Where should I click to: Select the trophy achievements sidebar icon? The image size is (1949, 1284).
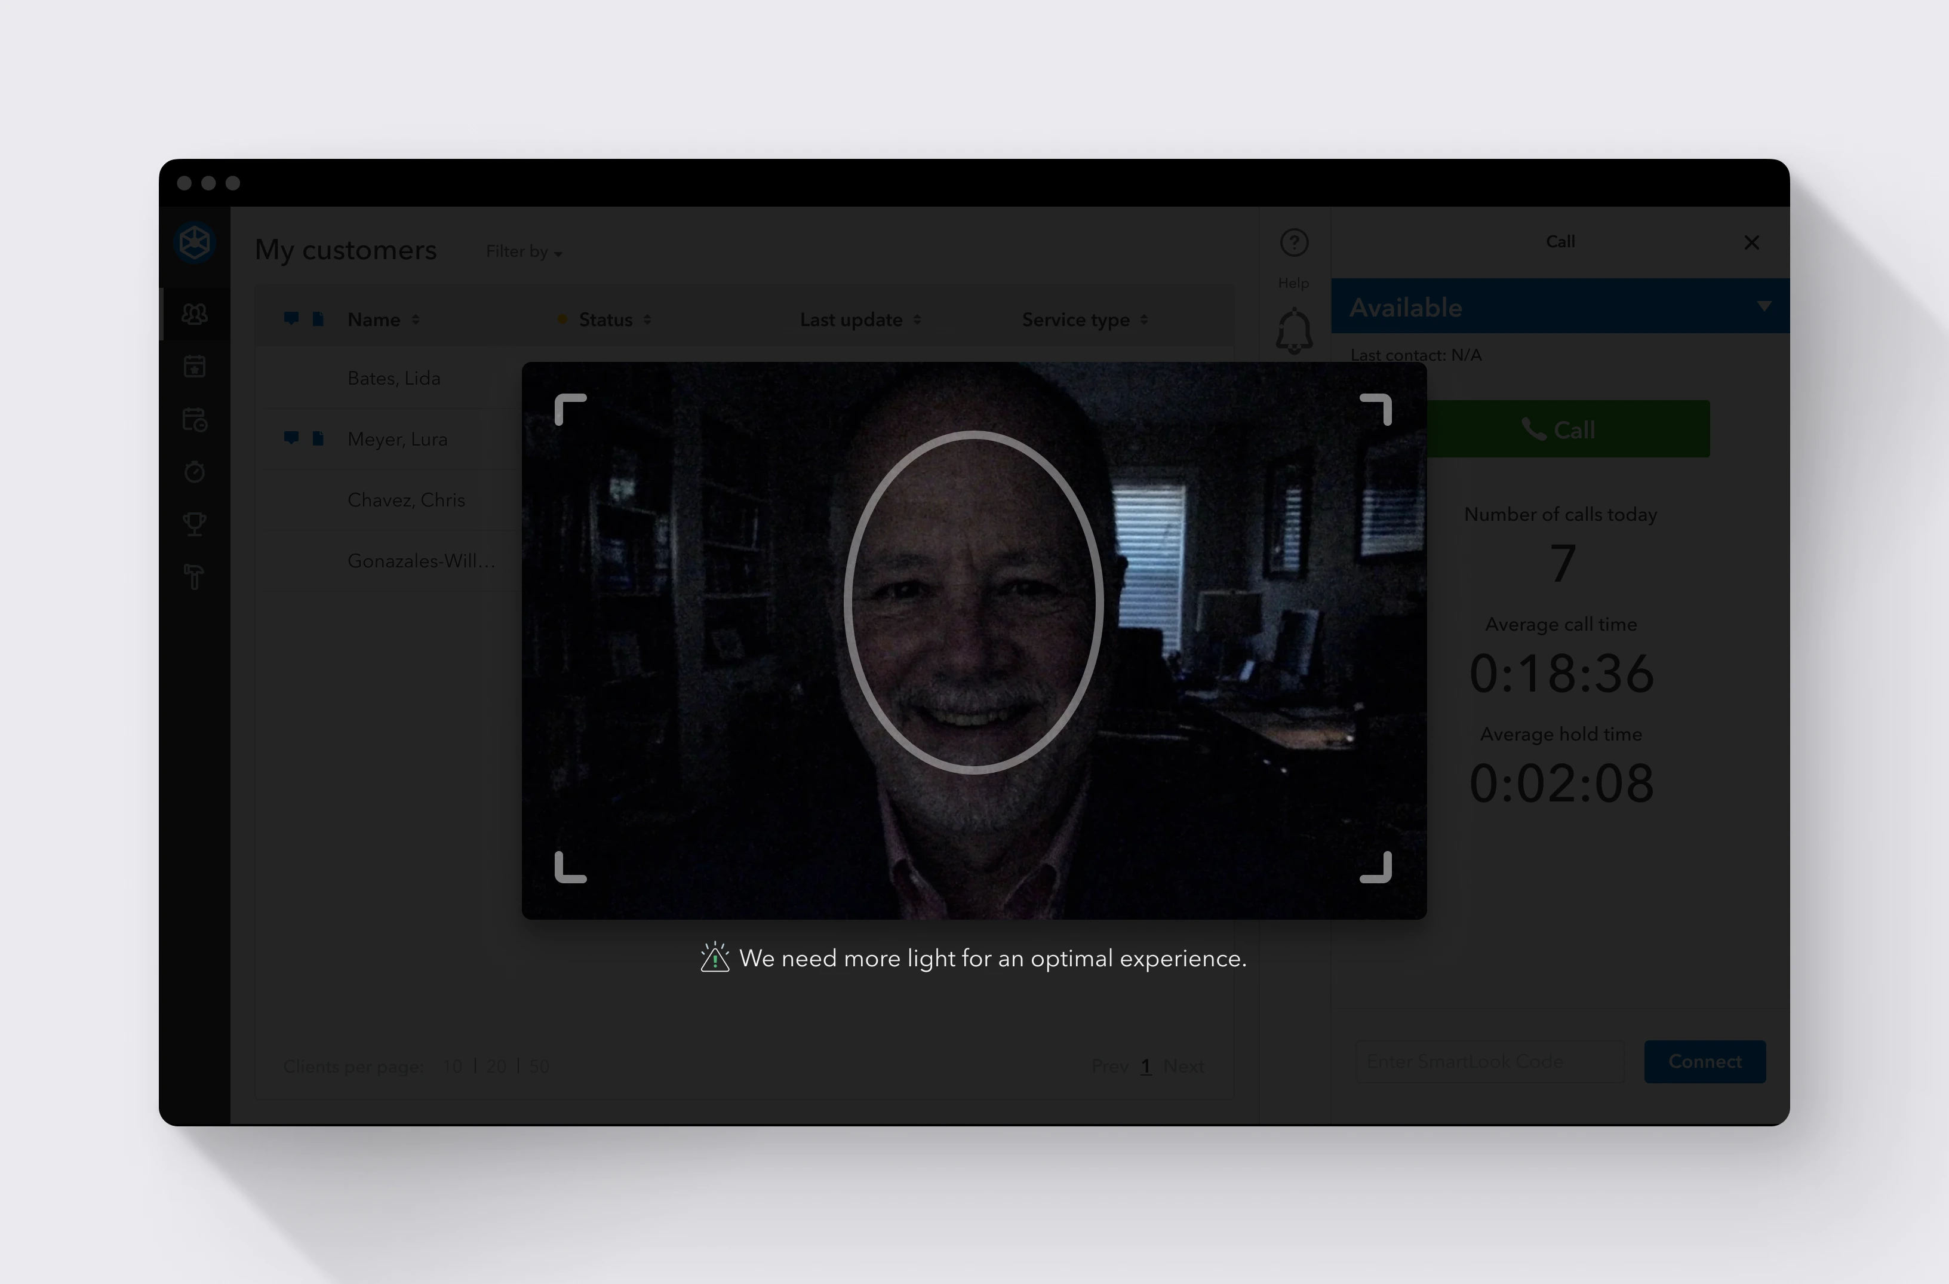pyautogui.click(x=195, y=524)
